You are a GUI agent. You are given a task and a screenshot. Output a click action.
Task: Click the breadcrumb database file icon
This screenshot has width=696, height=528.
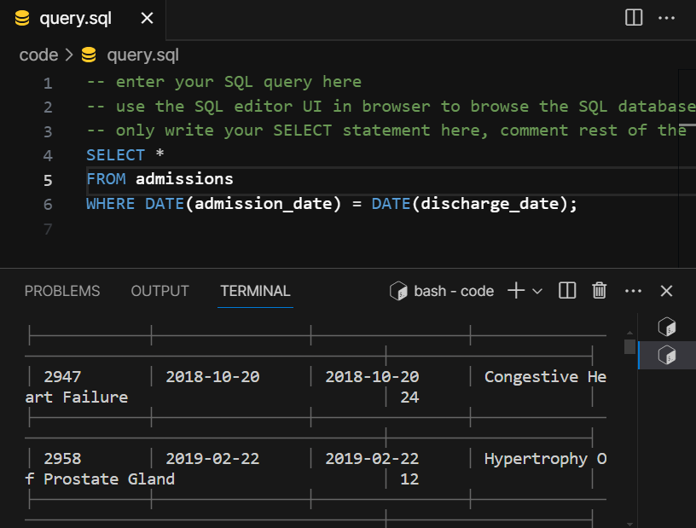pos(89,55)
